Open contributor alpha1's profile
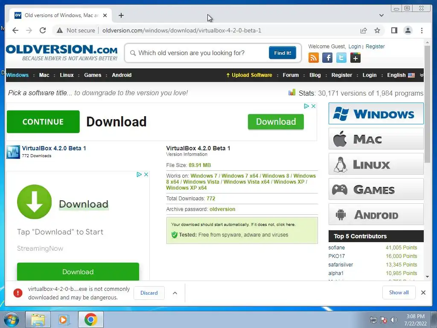This screenshot has width=437, height=328. (336, 273)
